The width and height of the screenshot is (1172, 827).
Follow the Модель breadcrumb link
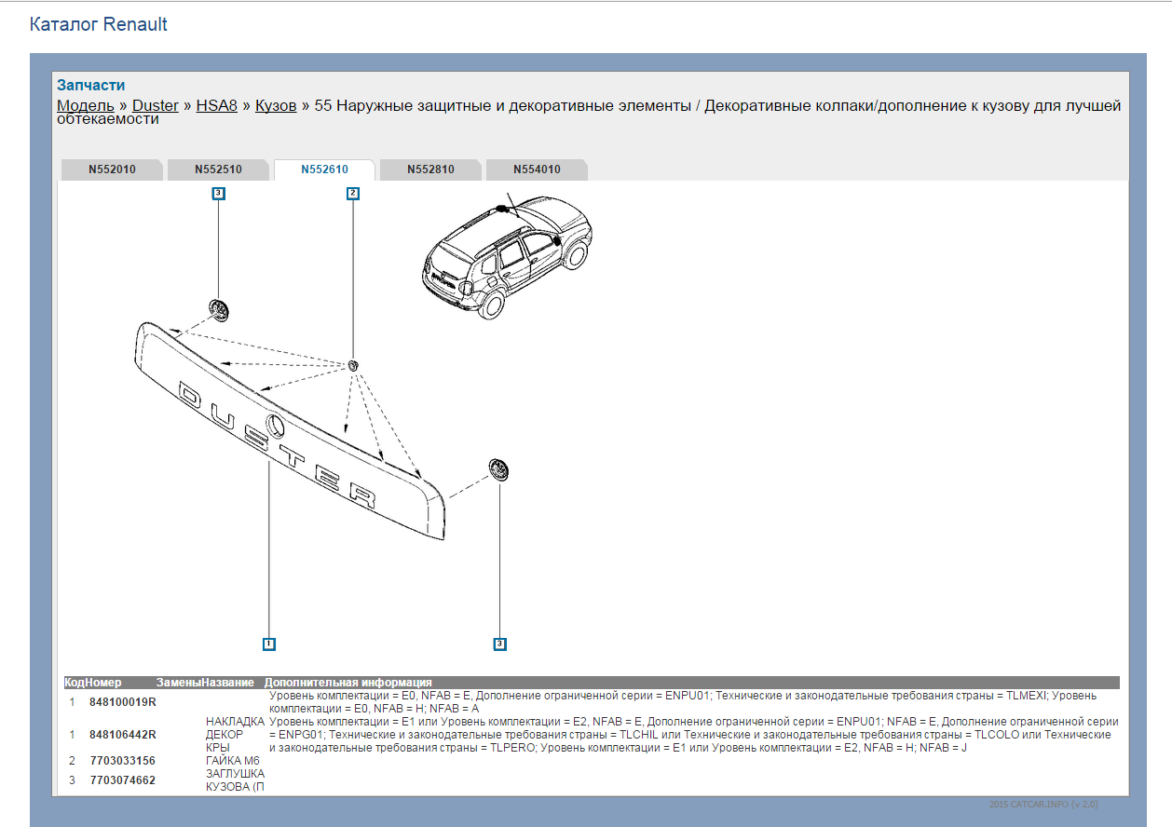coord(85,105)
